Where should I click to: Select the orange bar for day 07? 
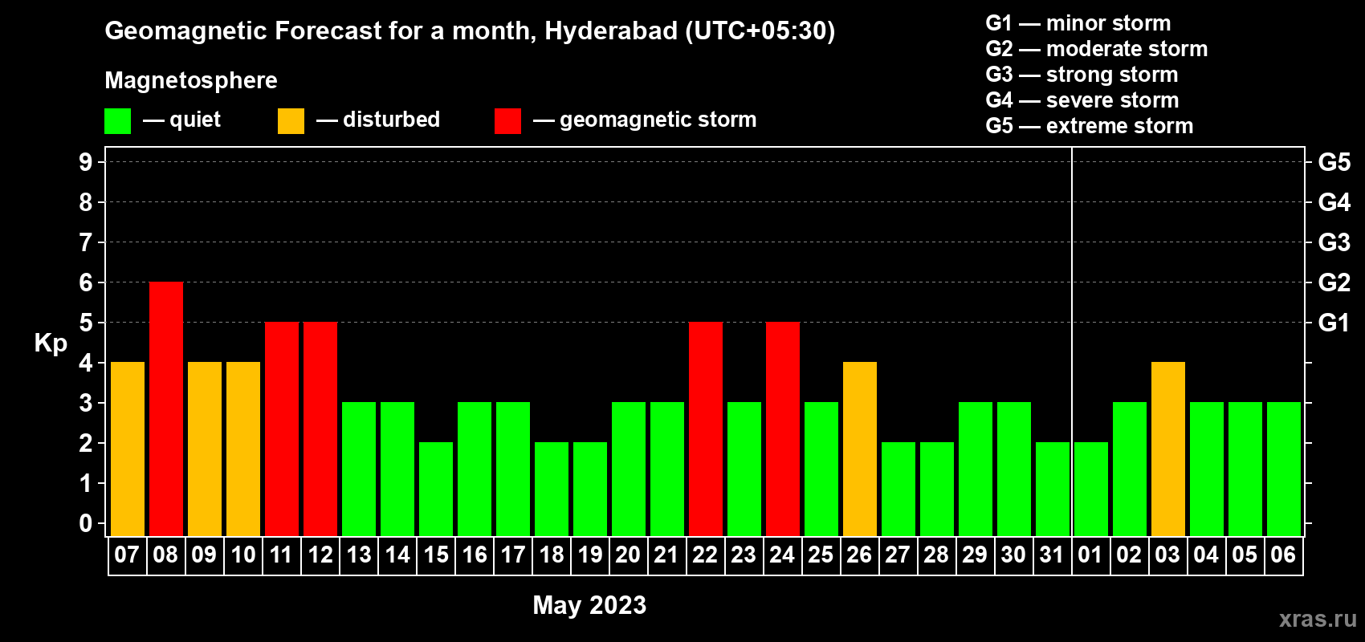coord(128,449)
